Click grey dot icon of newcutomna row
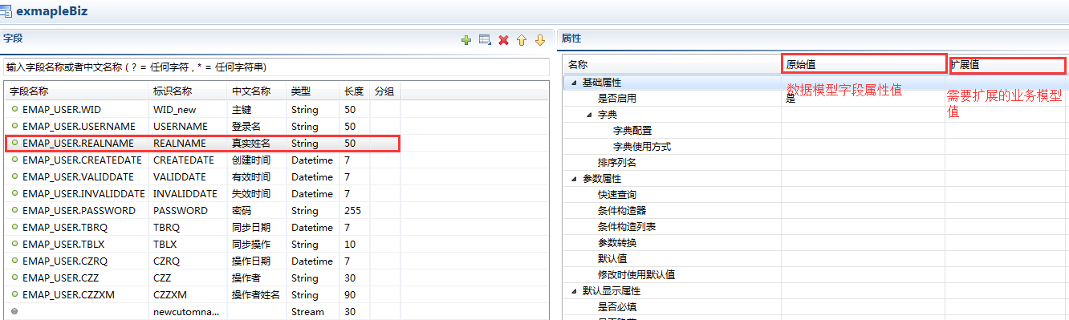1069x320 pixels. point(14,310)
